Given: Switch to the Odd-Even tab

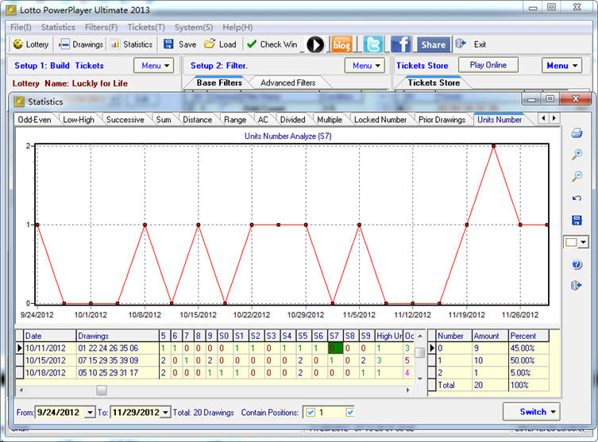Looking at the screenshot, I should click(x=34, y=120).
